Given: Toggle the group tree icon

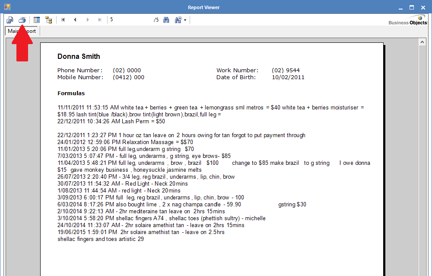Looking at the screenshot, I should click(48, 20).
